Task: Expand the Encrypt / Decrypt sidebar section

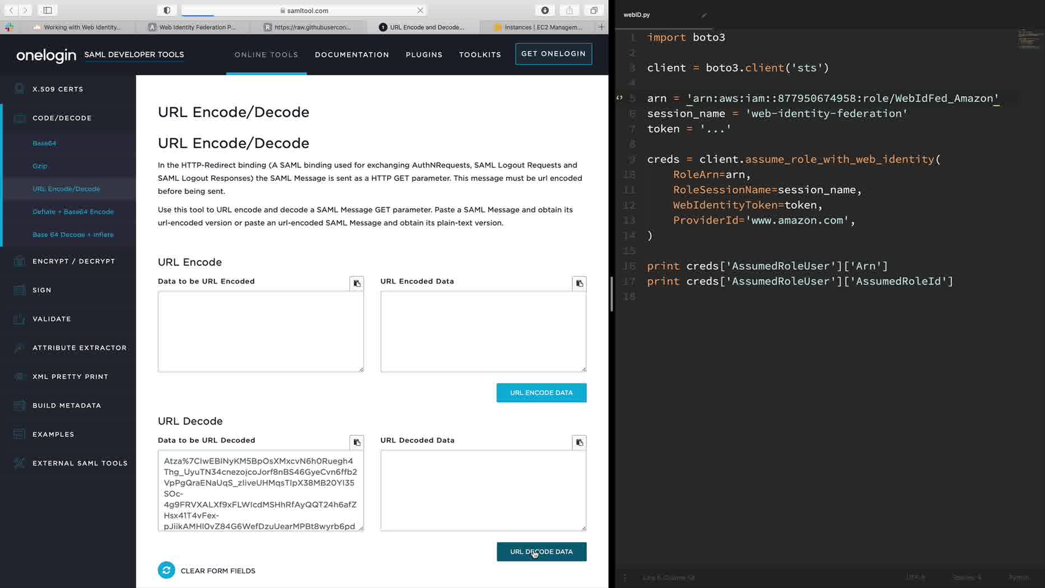Action: tap(73, 261)
